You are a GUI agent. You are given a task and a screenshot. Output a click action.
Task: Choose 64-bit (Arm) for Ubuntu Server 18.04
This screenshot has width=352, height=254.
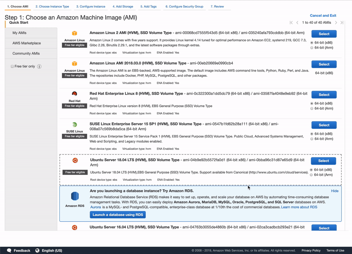(311, 175)
